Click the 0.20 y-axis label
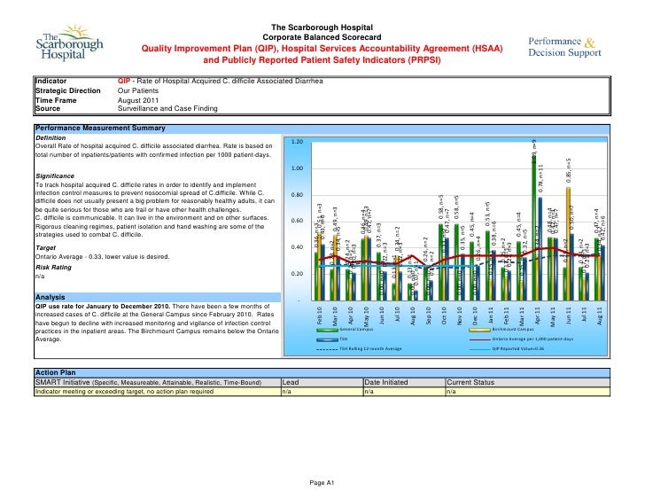 click(x=297, y=274)
